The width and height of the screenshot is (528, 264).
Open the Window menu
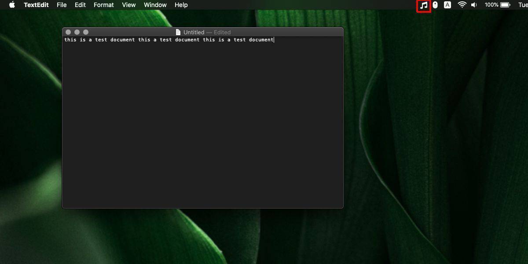[x=155, y=5]
